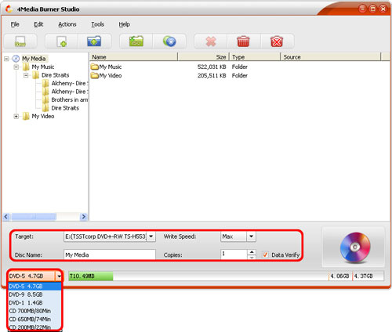Click the large burn disc button
The height and width of the screenshot is (332, 392).
pos(355,247)
